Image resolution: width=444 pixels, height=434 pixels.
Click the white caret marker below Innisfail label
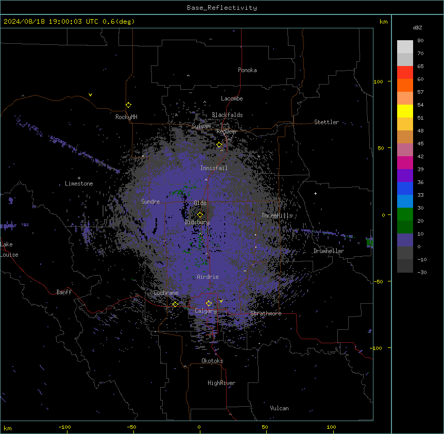tap(206, 180)
